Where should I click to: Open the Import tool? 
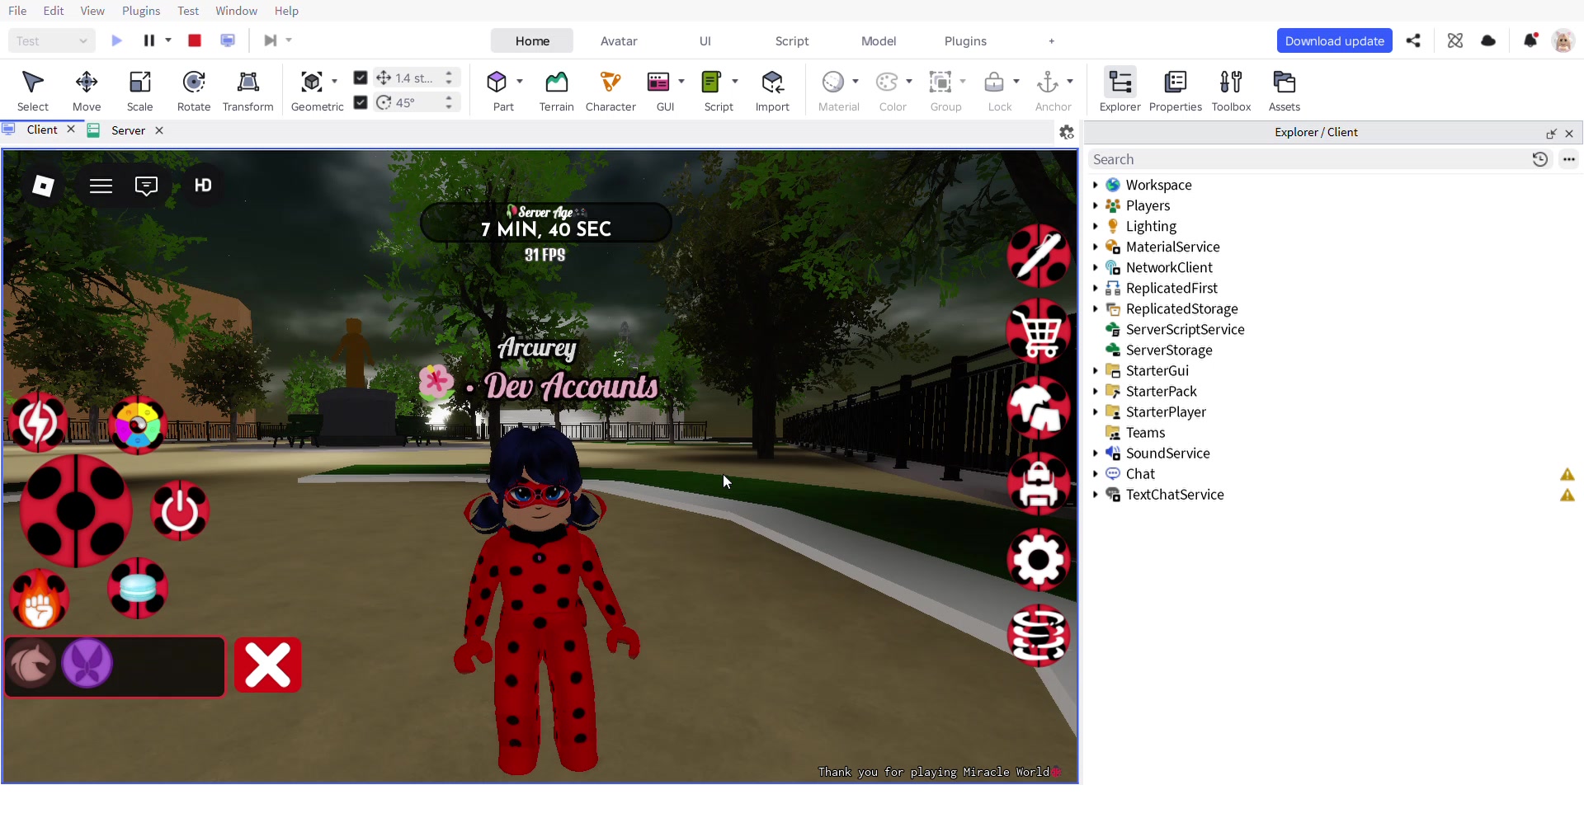[772, 91]
